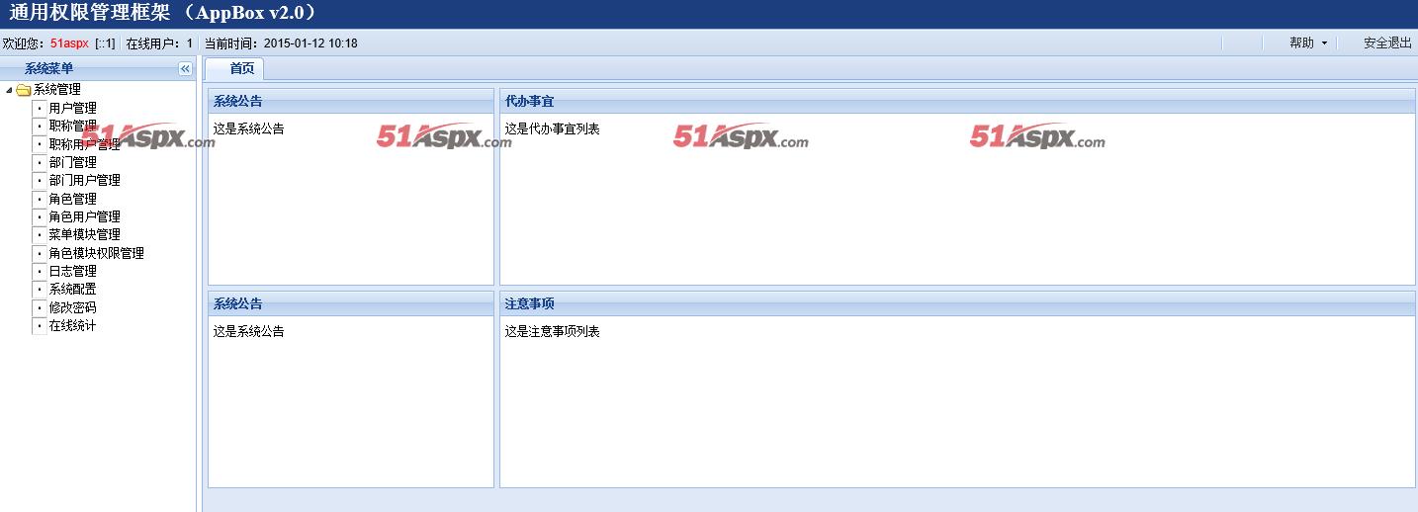
Task: Click the leaf icon beside 在线统计
Action: [40, 325]
